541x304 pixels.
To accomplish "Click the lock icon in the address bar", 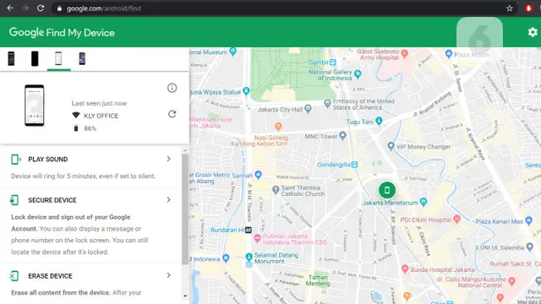I will (59, 8).
